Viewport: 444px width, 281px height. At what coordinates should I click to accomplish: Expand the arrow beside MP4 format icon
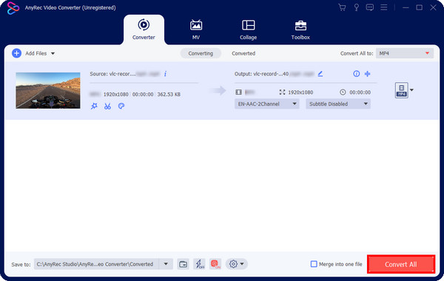pyautogui.click(x=411, y=90)
